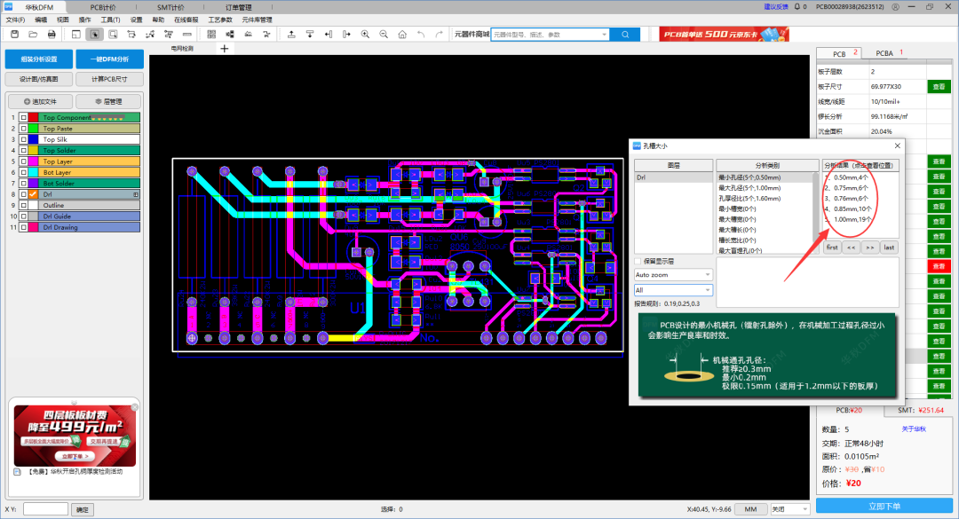Toggle the Top Silk layer checkbox
Image resolution: width=959 pixels, height=519 pixels.
click(x=23, y=139)
